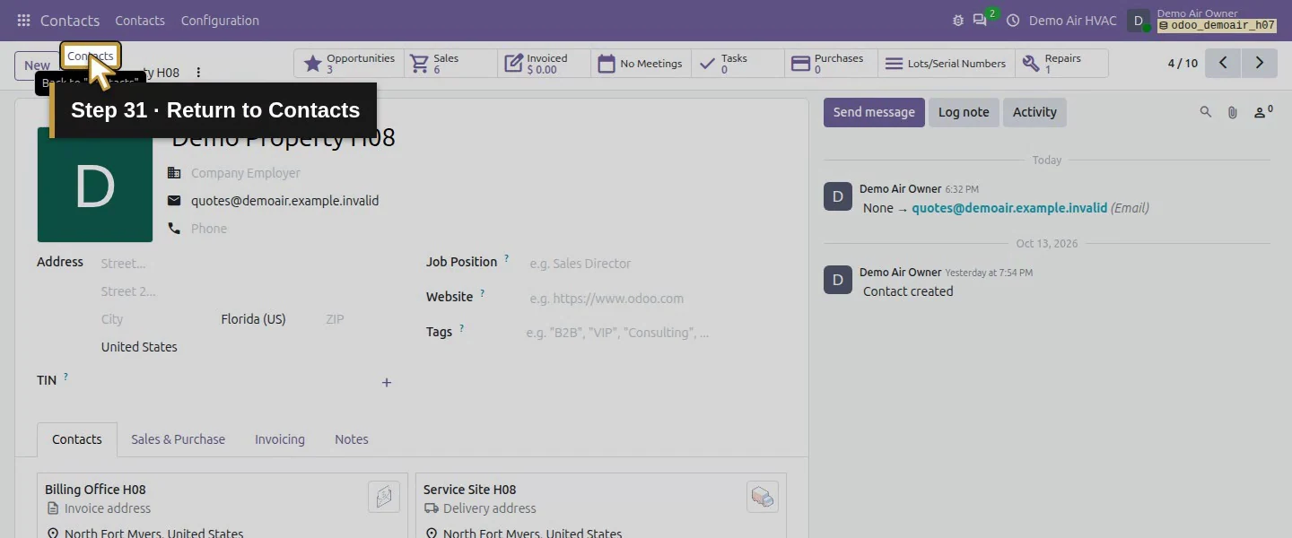Screen dimensions: 1292x538
Task: Open the activities clock icon
Action: 1013,21
